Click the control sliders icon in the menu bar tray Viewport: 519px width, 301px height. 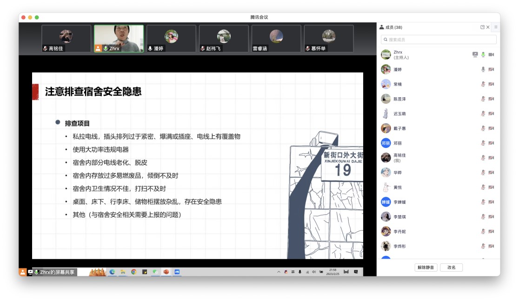coord(293,272)
